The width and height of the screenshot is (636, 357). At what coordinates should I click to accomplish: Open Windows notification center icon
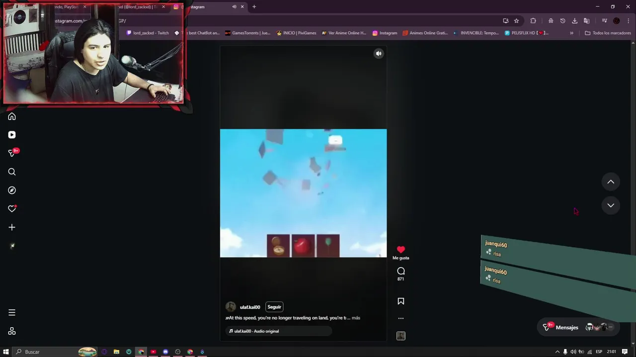[625, 352]
